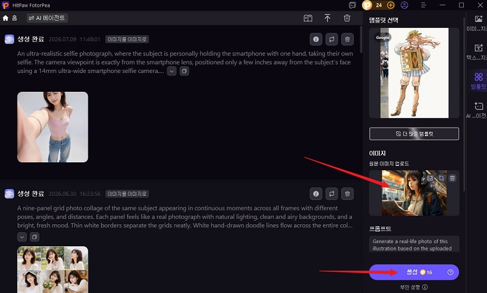Screen dimensions: 487x293
Task: Remove the uploaded original image
Action: [x=452, y=178]
